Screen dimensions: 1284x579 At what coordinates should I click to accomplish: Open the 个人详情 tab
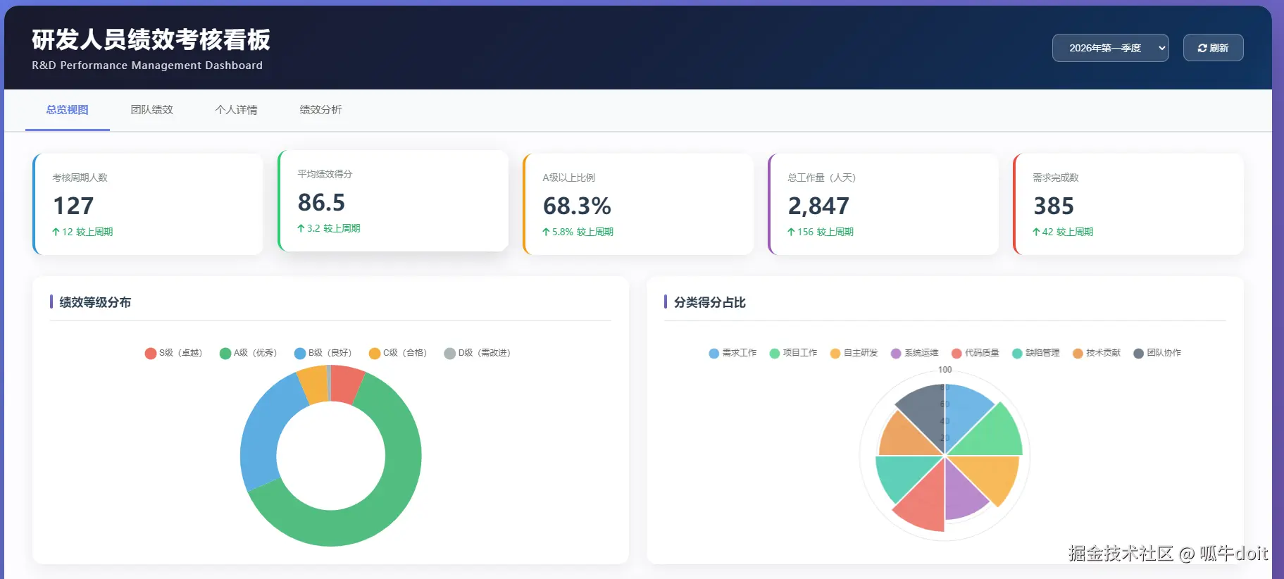point(236,110)
